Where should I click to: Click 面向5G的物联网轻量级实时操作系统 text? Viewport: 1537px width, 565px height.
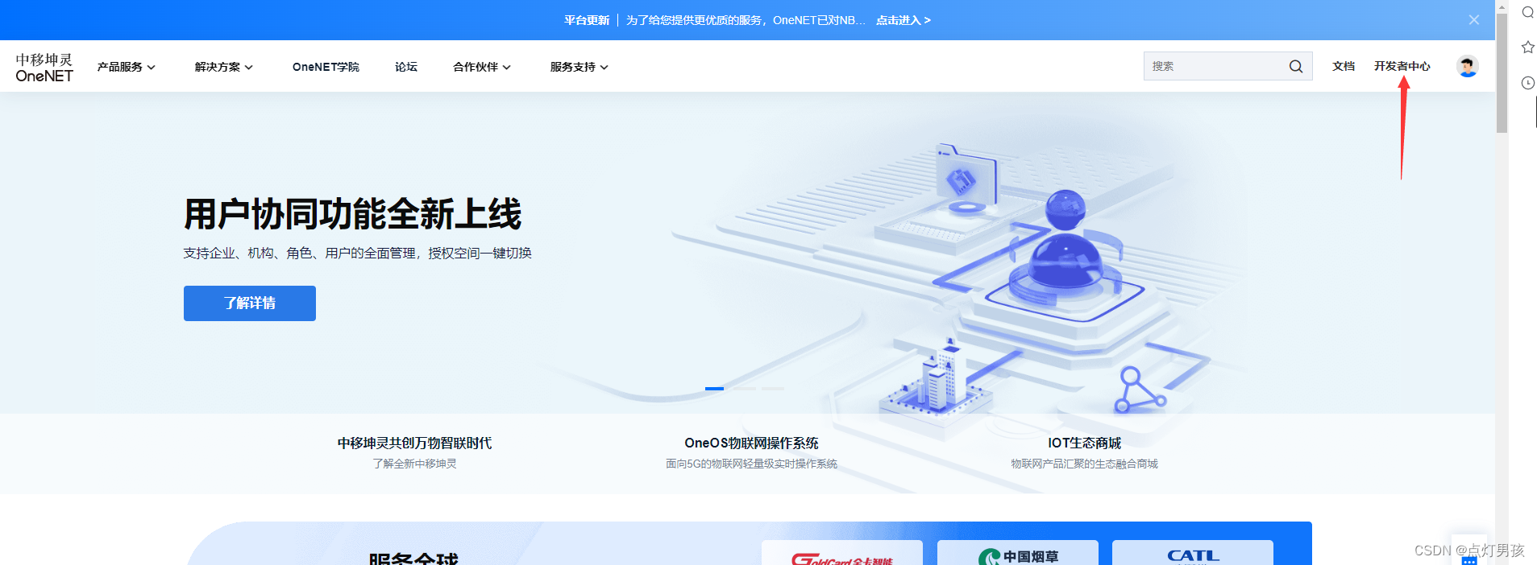pyautogui.click(x=751, y=464)
